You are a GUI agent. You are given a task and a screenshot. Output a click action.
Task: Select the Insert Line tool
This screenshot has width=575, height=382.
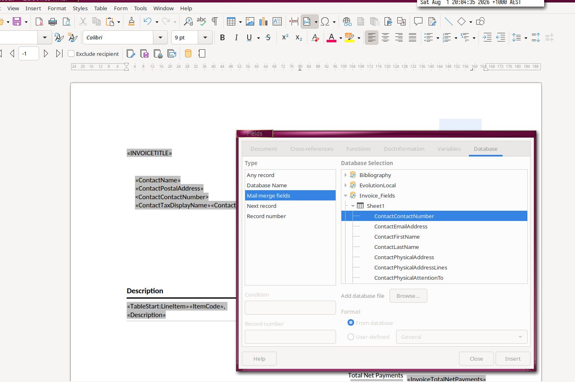[448, 21]
